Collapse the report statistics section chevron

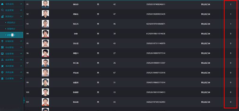(x=21, y=16)
